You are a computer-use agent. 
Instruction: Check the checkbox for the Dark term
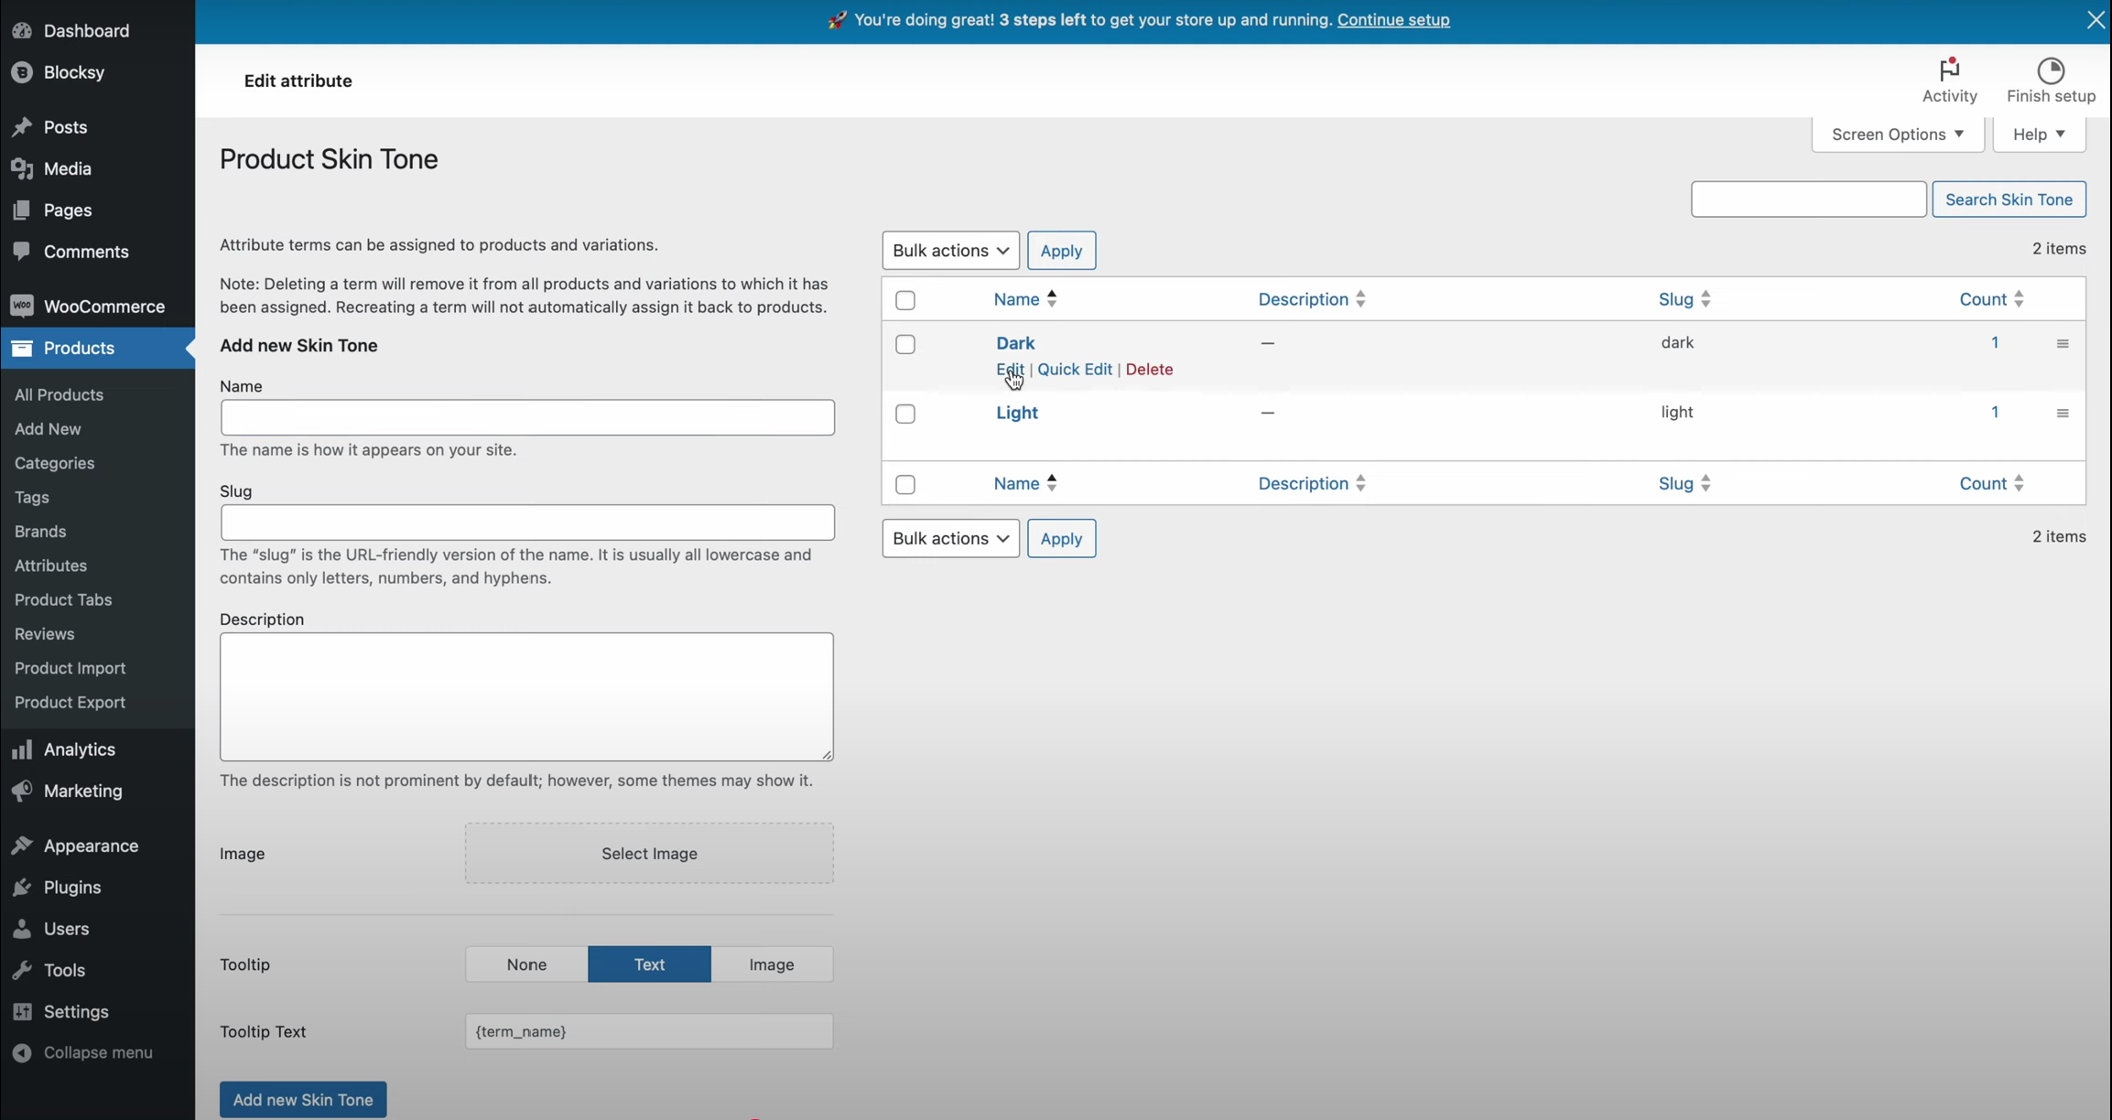[905, 345]
